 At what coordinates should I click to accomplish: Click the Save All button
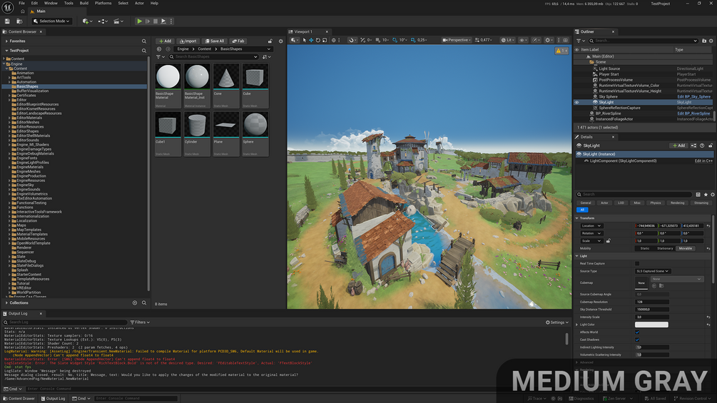pyautogui.click(x=215, y=41)
